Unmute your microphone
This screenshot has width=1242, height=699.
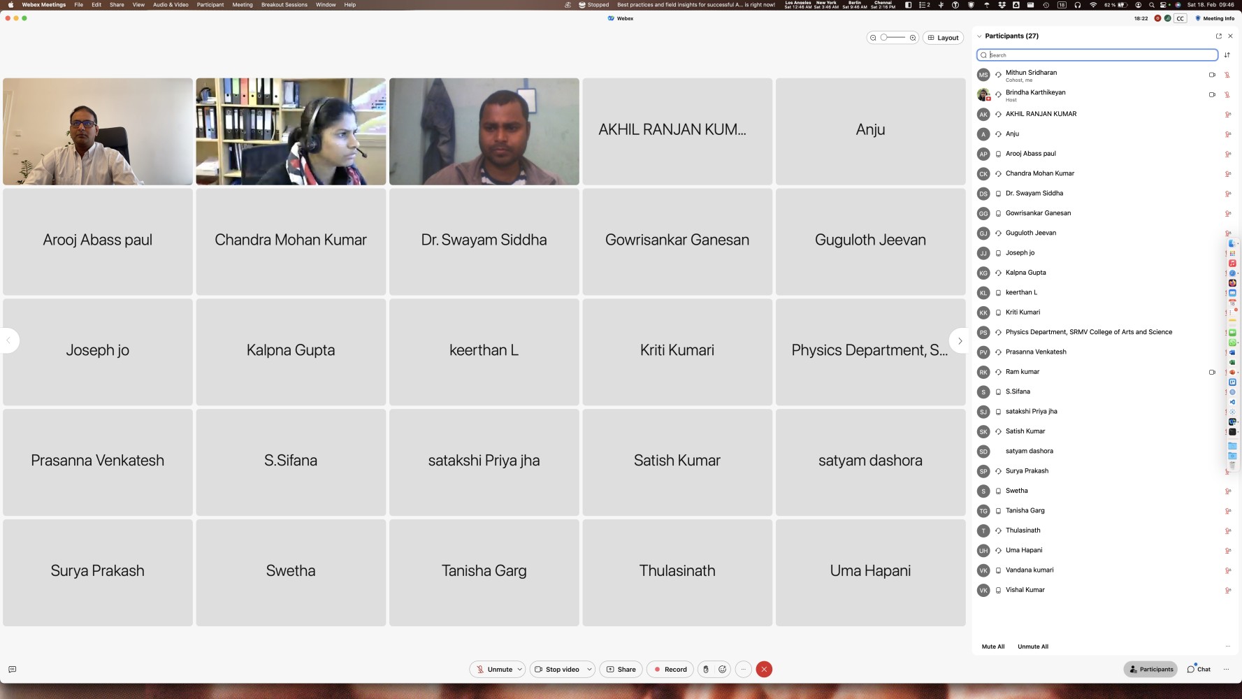coord(495,670)
